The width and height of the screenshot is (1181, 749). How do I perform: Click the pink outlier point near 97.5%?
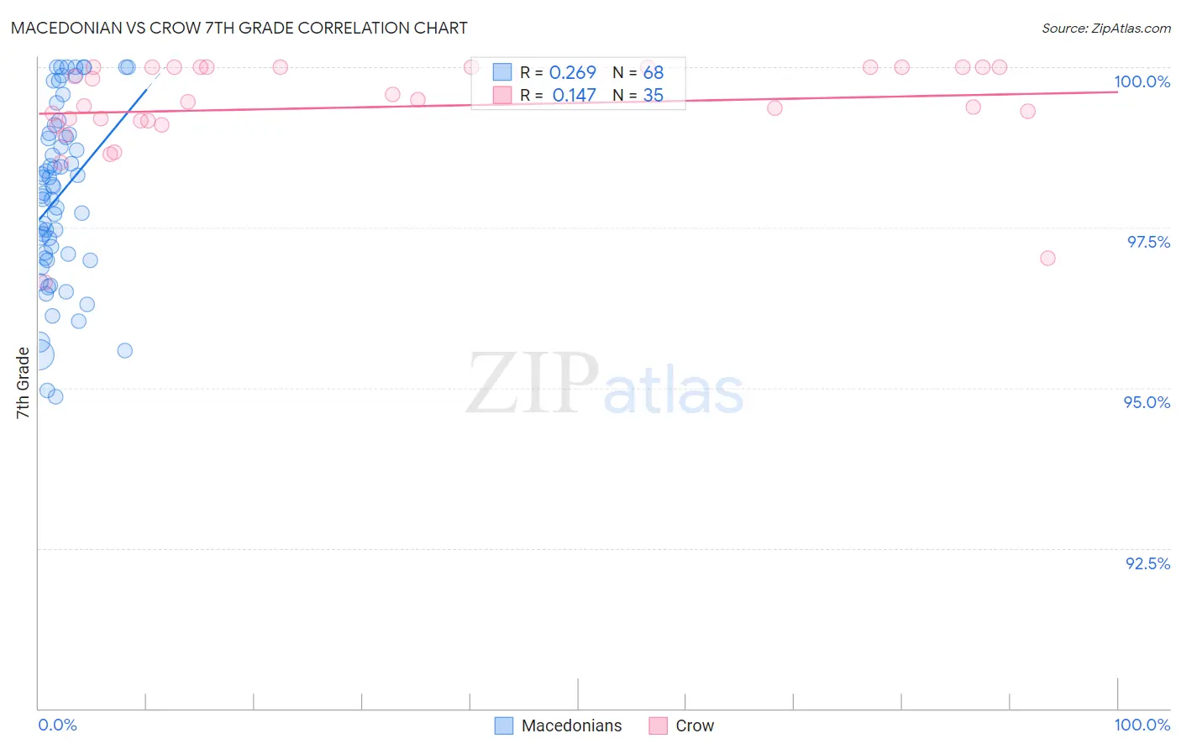pos(1047,258)
